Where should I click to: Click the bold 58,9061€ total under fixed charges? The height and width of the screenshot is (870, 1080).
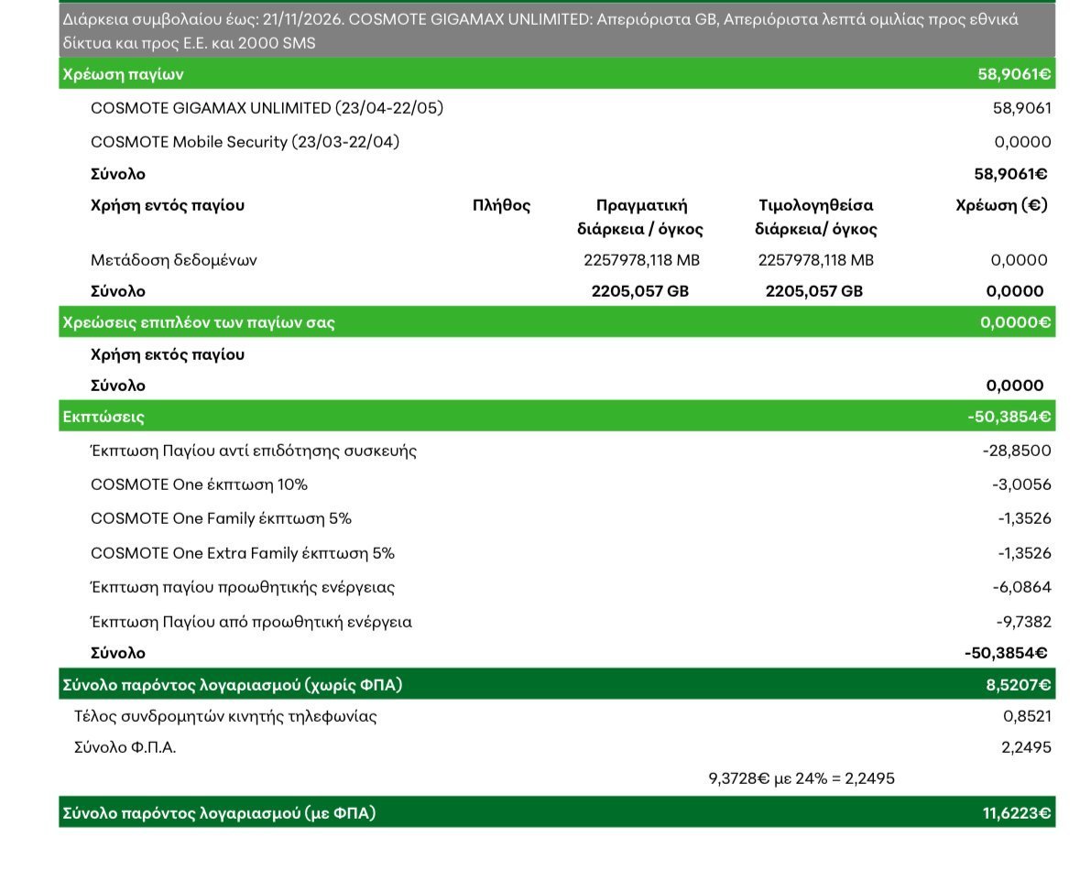point(1010,174)
